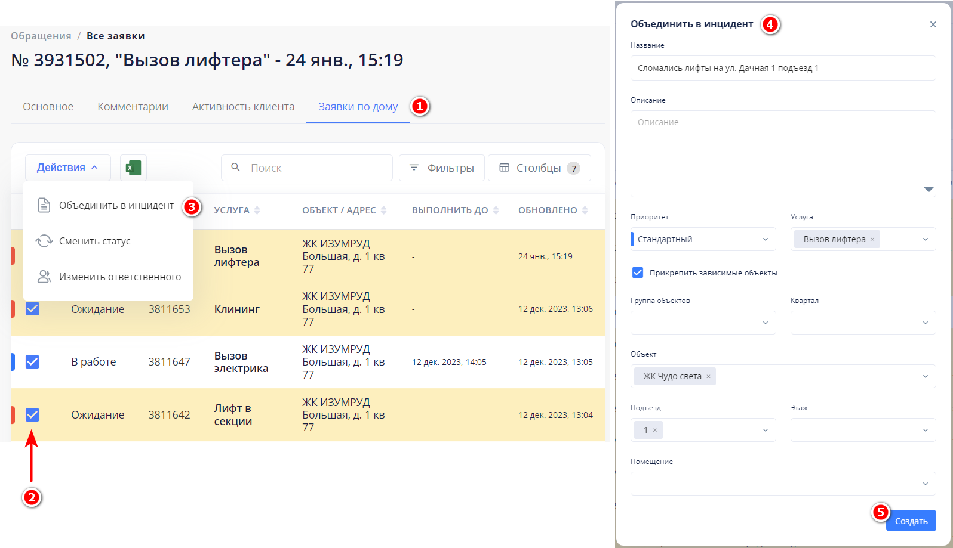Select the Заявки по дому tab
Image resolution: width=953 pixels, height=548 pixels.
point(358,107)
